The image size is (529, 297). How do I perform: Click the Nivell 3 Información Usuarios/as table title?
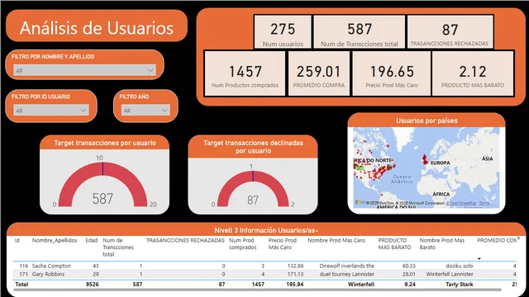(266, 230)
